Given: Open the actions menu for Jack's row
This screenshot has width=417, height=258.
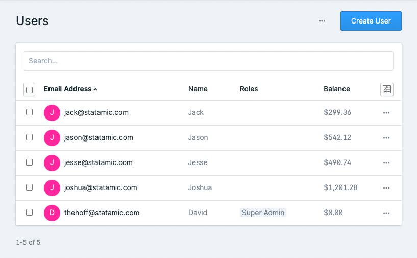Looking at the screenshot, I should [386, 113].
